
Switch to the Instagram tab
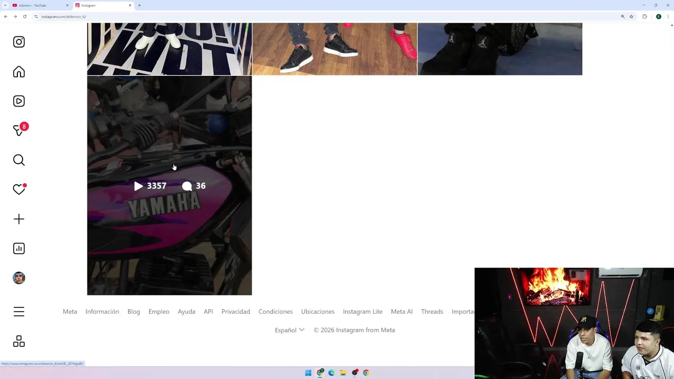[x=103, y=5]
